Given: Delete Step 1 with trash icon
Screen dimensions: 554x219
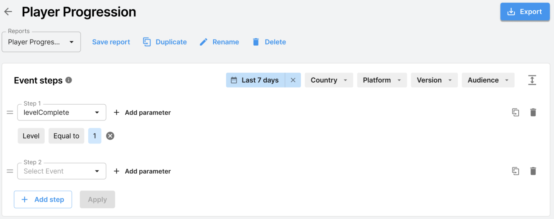Looking at the screenshot, I should (533, 112).
